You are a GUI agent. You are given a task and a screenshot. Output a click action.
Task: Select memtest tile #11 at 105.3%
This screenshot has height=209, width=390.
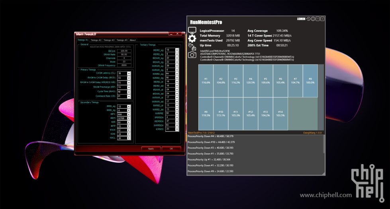(x=235, y=114)
